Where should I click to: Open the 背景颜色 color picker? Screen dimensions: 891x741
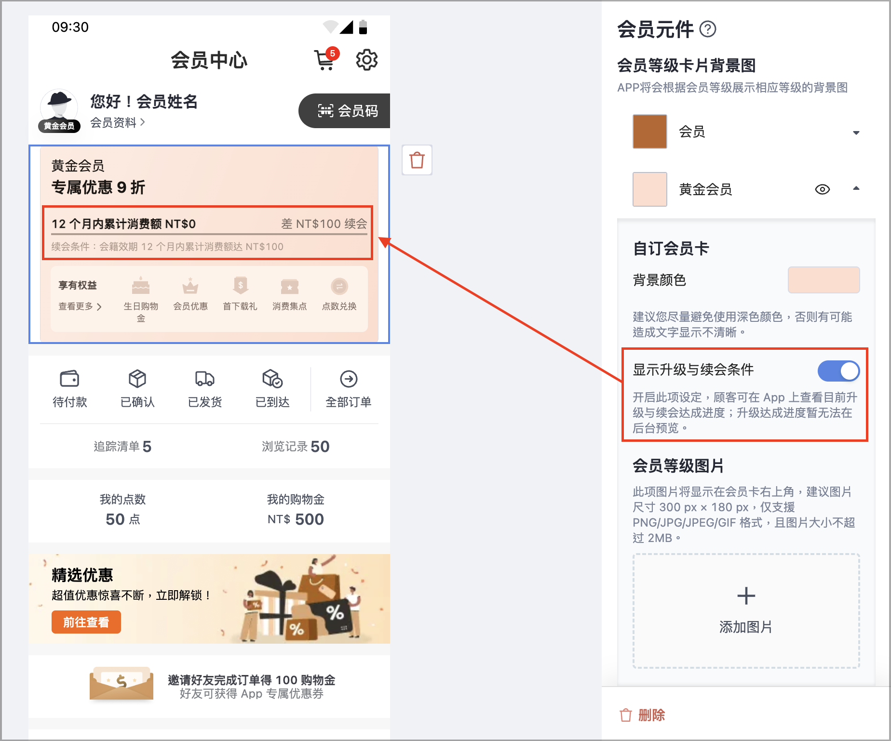point(824,280)
